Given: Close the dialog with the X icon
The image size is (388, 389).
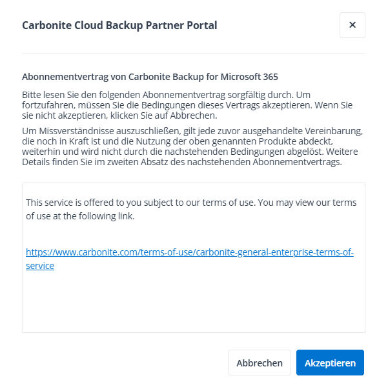Looking at the screenshot, I should pyautogui.click(x=352, y=25).
